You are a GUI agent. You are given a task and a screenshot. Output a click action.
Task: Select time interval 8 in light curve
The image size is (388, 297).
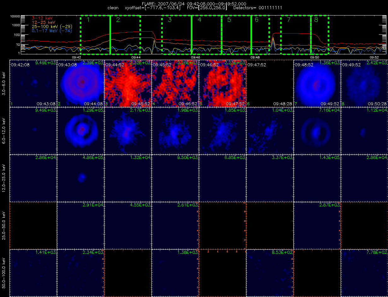(320, 35)
